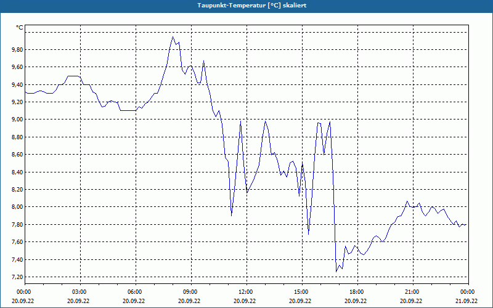Click the y-axis value '9,60'
This screenshot has height=308, width=493.
(x=17, y=67)
